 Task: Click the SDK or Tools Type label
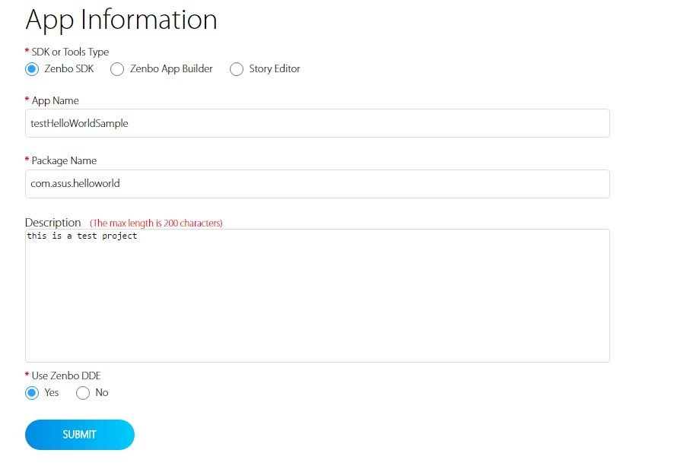[70, 52]
